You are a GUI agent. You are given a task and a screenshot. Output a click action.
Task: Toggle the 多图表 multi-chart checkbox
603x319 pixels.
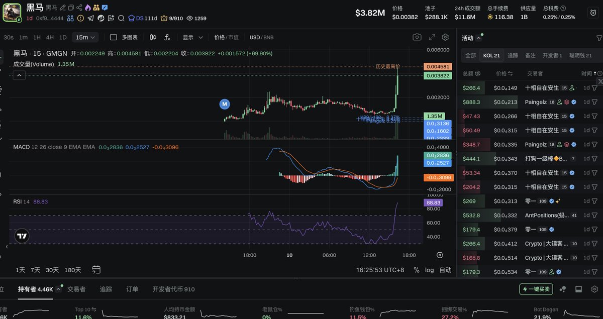pos(114,37)
